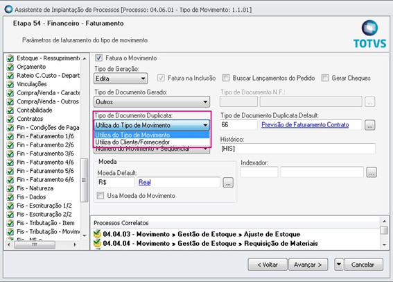Enable Buscar Lançamentos do Pedido checkbox

coord(226,78)
